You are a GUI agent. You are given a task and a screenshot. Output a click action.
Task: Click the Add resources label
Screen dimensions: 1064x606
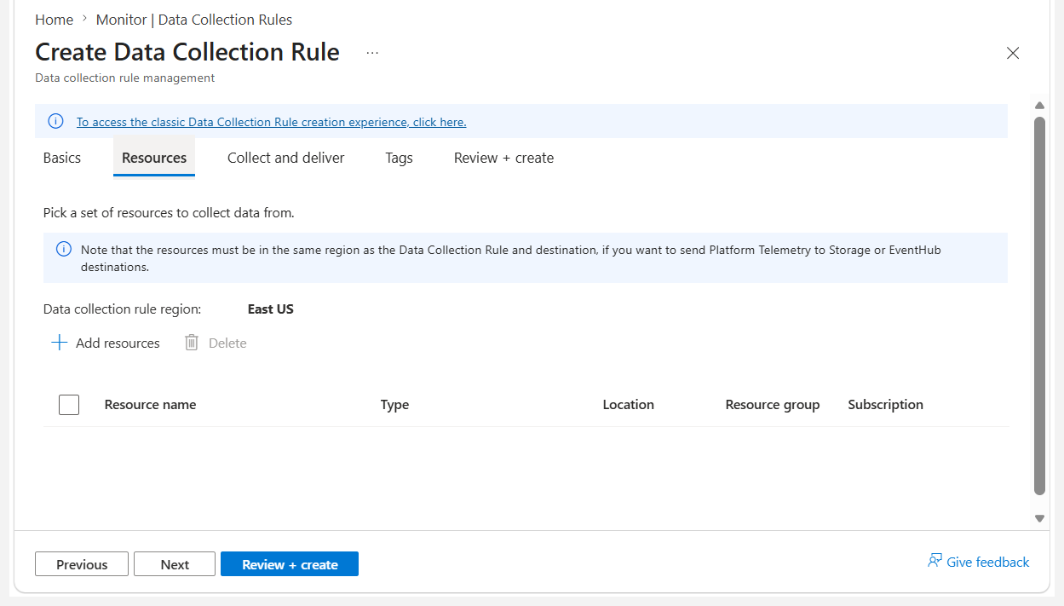point(118,343)
